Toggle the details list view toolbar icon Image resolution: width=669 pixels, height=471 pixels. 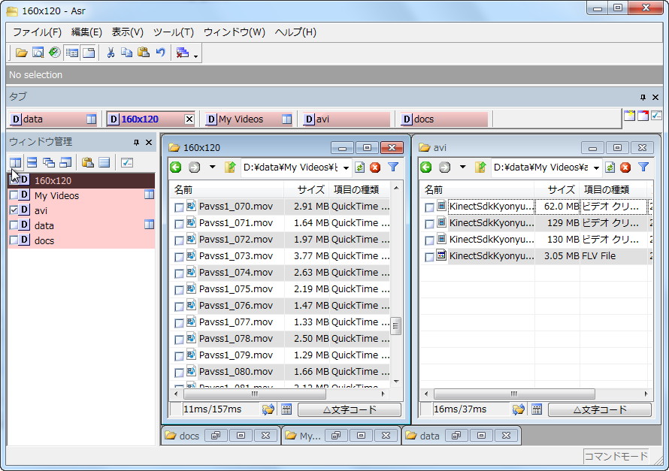click(x=72, y=53)
